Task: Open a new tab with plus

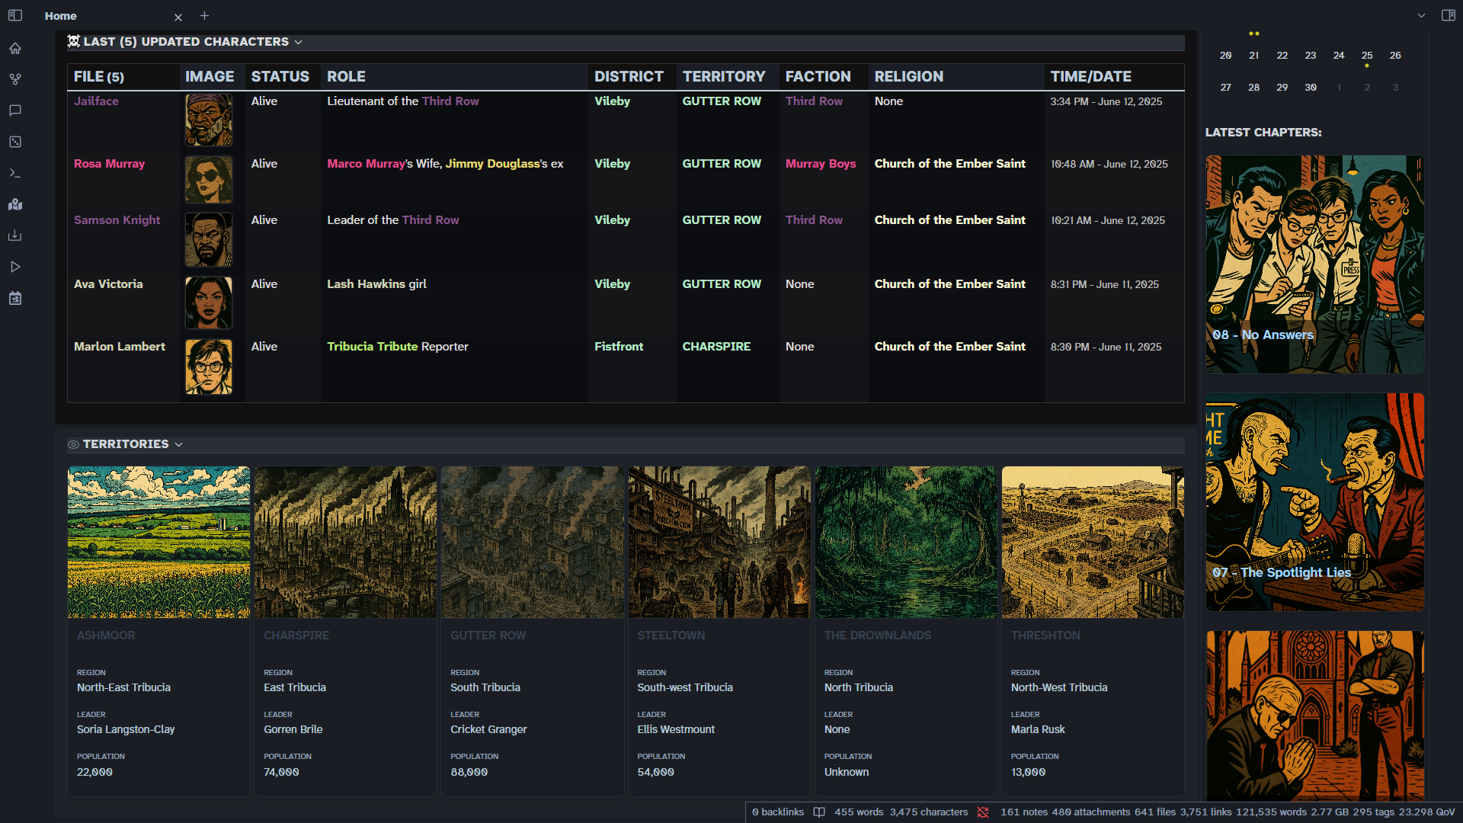Action: [x=204, y=15]
